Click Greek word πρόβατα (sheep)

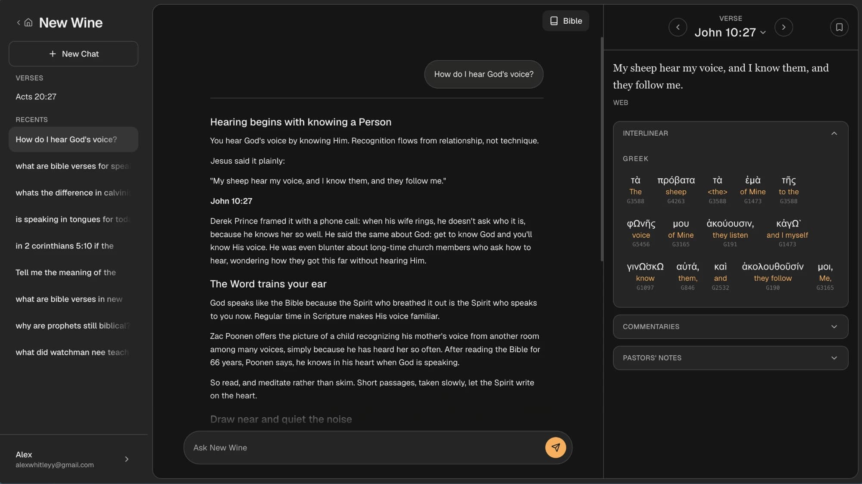[676, 180]
